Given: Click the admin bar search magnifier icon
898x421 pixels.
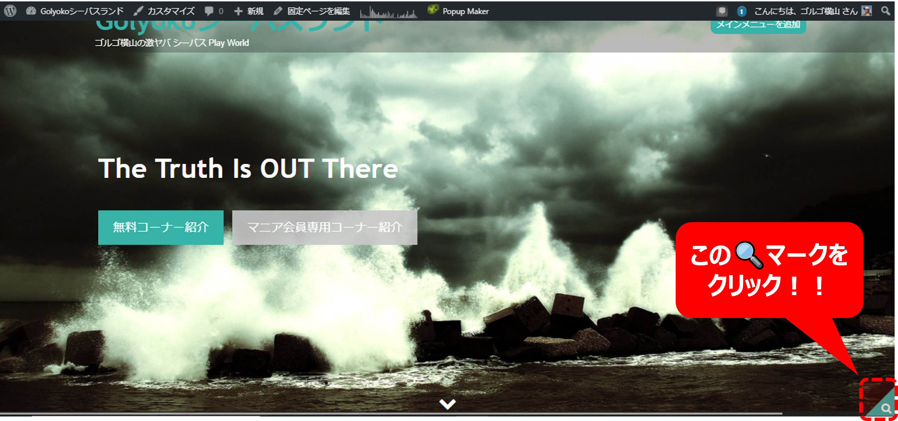Looking at the screenshot, I should click(x=886, y=11).
